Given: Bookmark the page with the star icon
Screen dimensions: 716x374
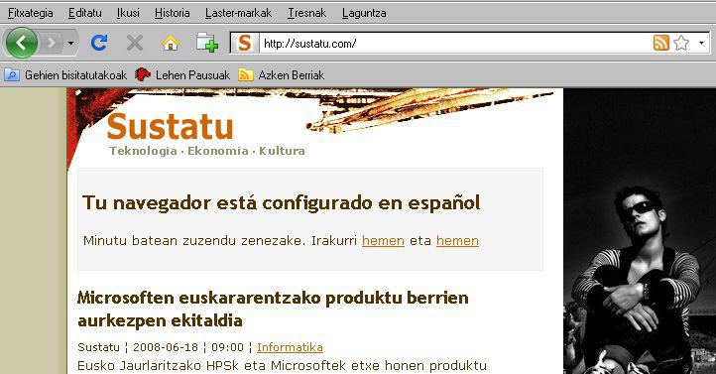Looking at the screenshot, I should [681, 43].
